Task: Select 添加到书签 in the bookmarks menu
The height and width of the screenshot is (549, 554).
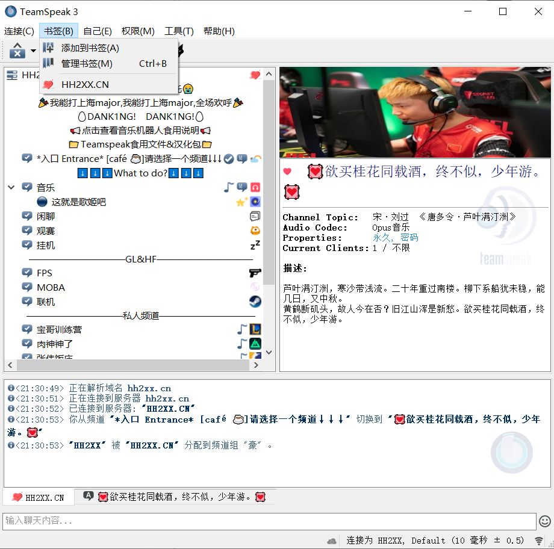Action: 90,48
